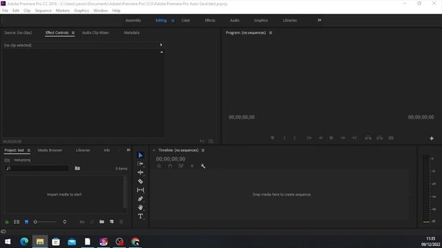The height and width of the screenshot is (248, 442).
Task: Open Project panel menu icon
Action: 28,150
